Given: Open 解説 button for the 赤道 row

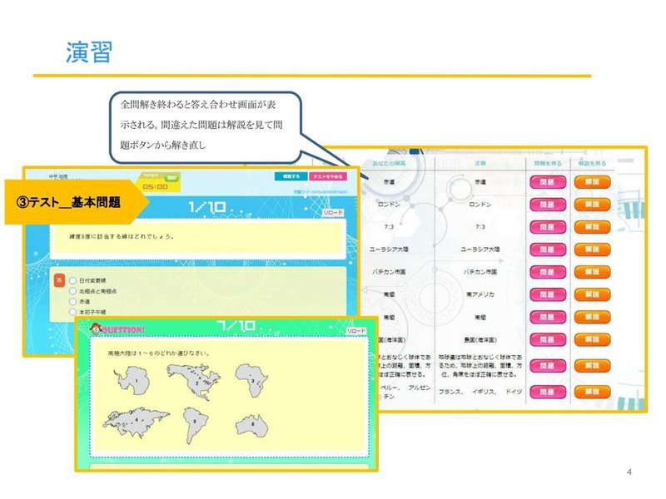Looking at the screenshot, I should [x=592, y=182].
